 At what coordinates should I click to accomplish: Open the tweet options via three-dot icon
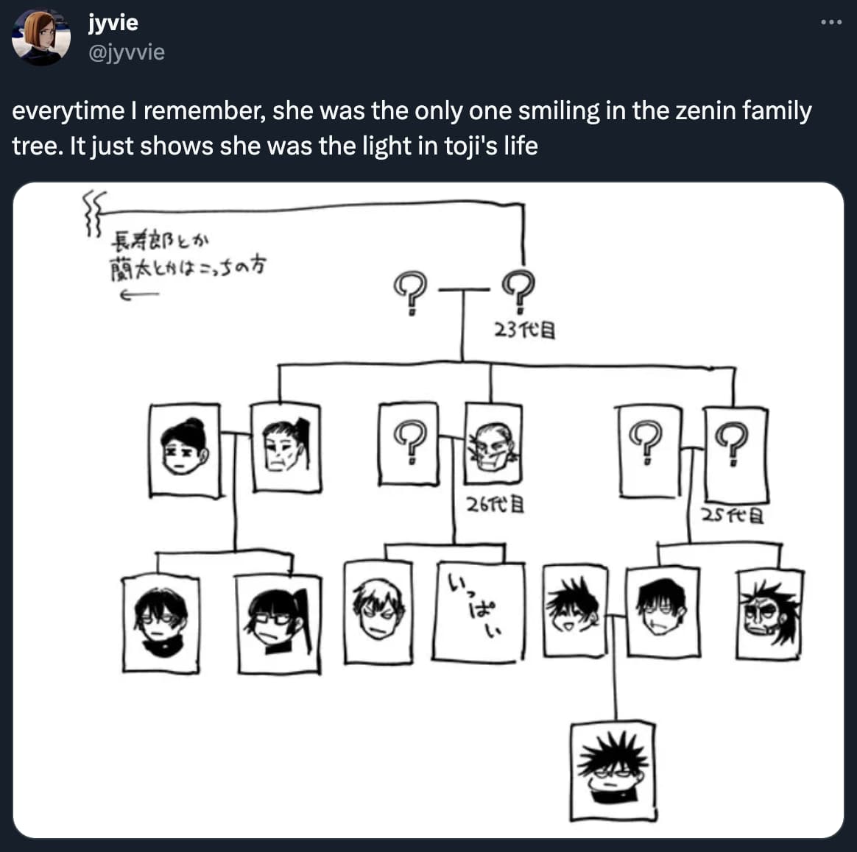click(x=830, y=21)
